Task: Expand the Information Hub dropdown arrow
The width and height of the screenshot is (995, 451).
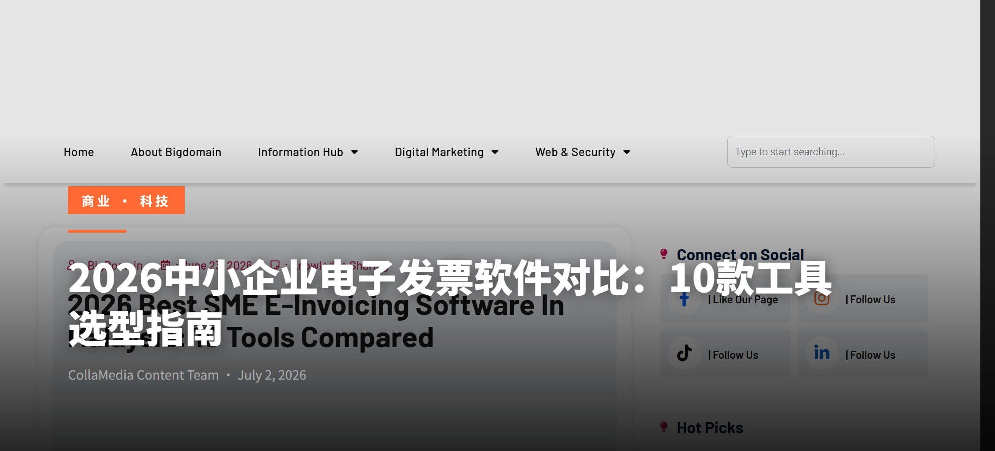Action: pyautogui.click(x=355, y=153)
